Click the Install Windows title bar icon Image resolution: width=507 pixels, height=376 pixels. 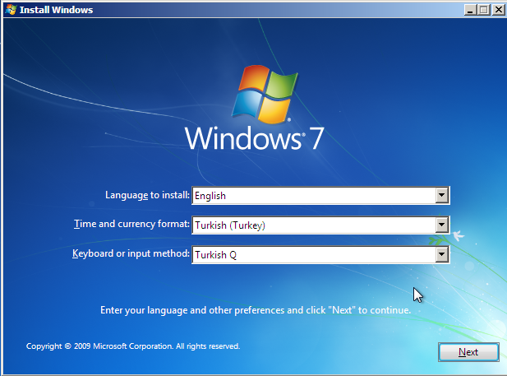(11, 10)
